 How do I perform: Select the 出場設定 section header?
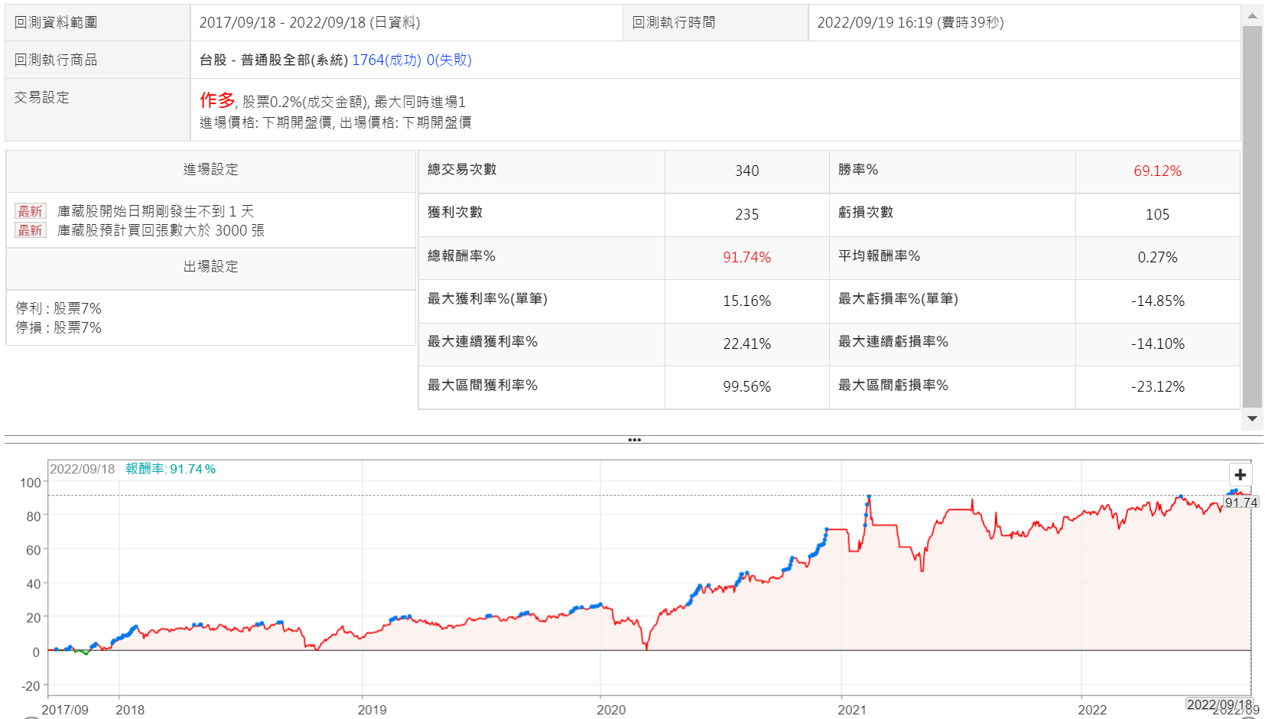[x=210, y=267]
